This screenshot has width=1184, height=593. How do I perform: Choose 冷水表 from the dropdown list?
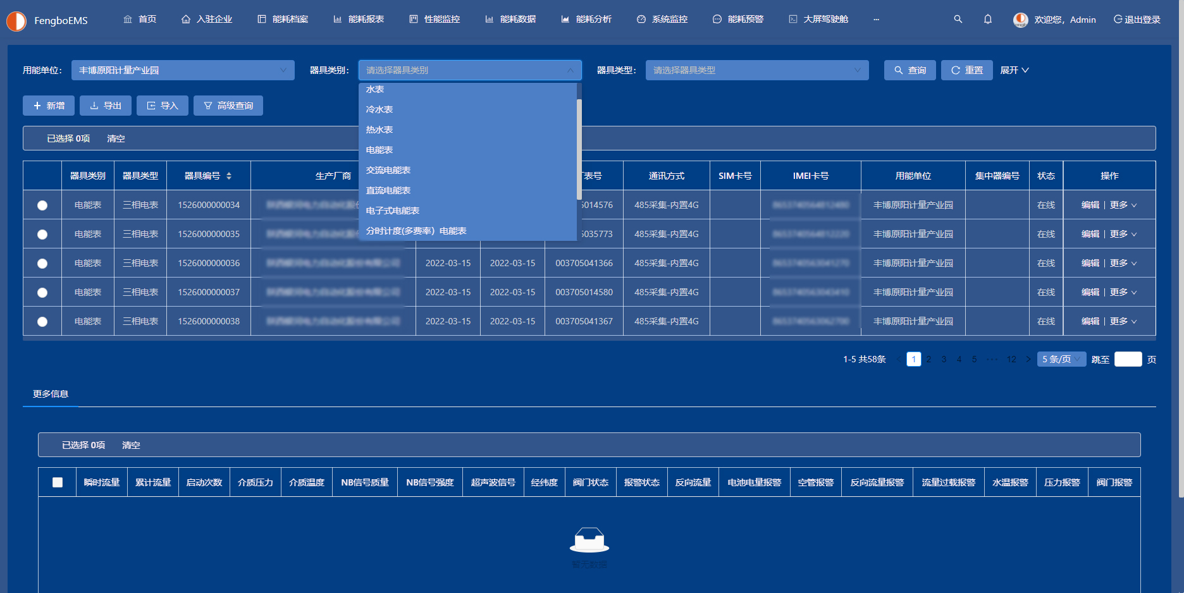point(379,109)
